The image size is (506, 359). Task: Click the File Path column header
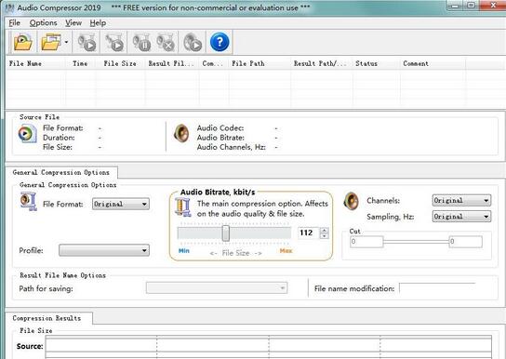(260, 63)
